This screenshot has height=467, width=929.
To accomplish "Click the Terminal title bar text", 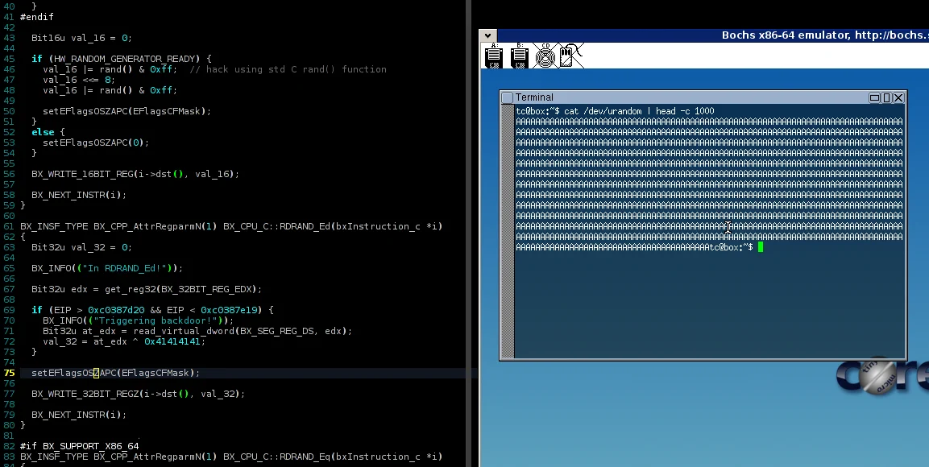I will click(x=534, y=97).
